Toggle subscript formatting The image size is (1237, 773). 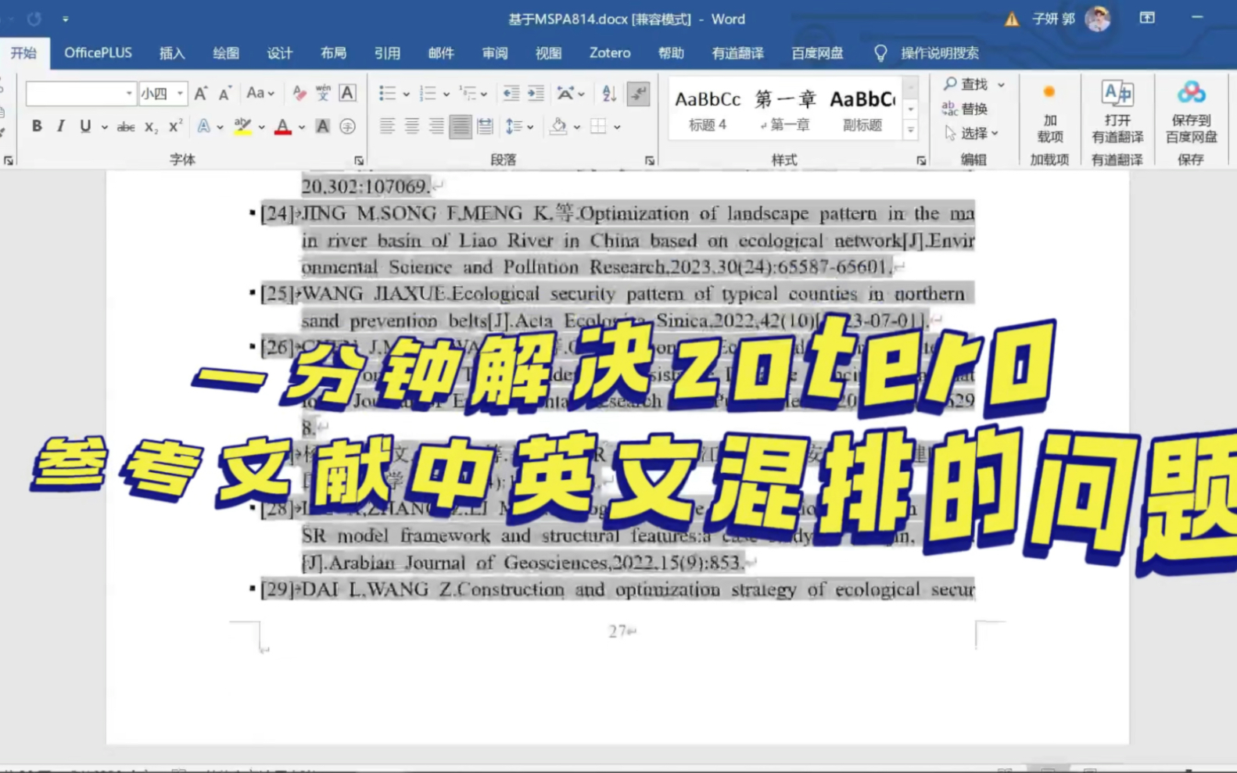[151, 127]
